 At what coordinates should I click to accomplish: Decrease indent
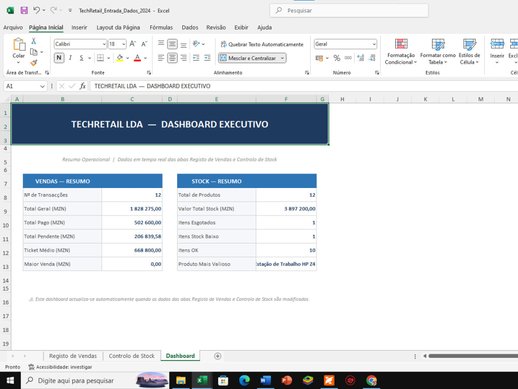coord(196,58)
